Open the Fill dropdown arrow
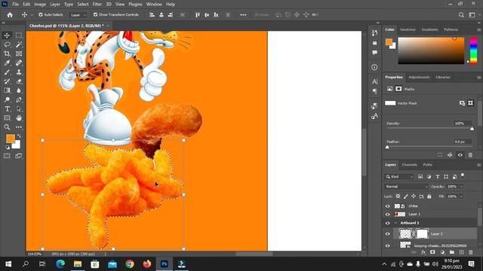Image resolution: width=483 pixels, height=271 pixels. [x=461, y=196]
